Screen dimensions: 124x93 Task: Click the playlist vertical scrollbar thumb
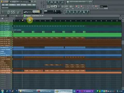tap(123, 42)
